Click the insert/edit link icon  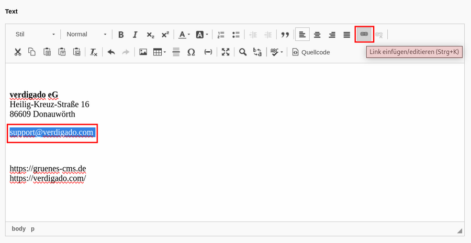[x=364, y=34]
